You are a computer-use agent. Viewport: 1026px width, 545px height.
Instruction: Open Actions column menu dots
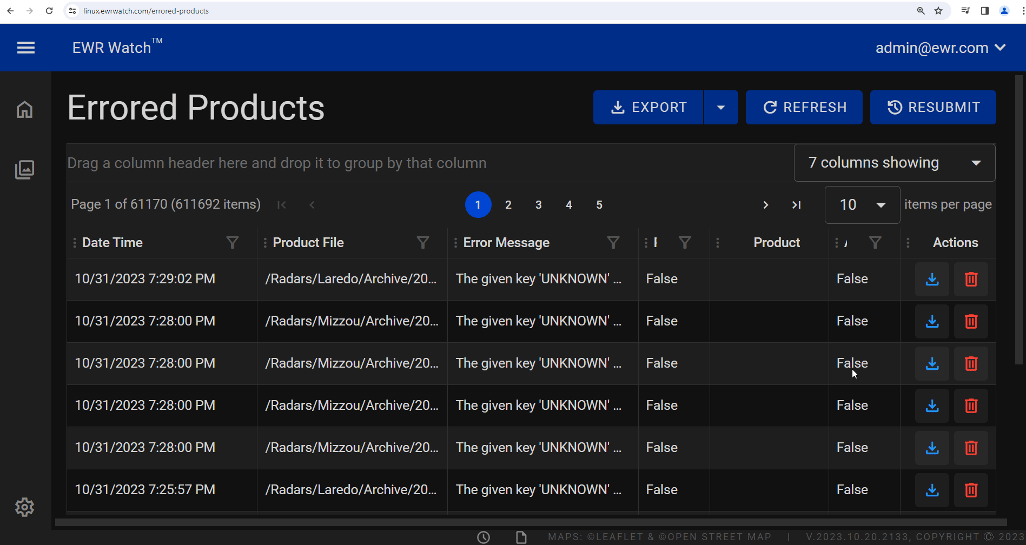pyautogui.click(x=908, y=243)
